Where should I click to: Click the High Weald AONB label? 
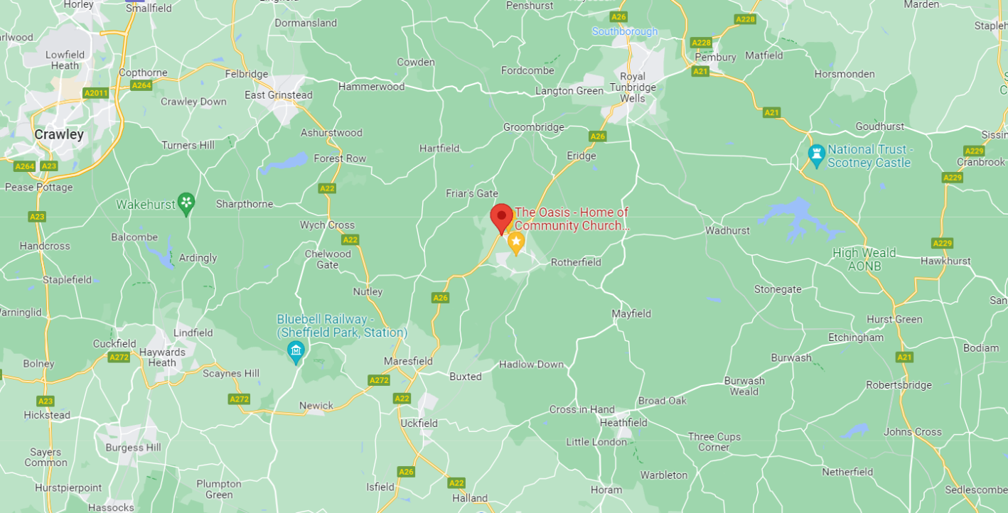[864, 259]
